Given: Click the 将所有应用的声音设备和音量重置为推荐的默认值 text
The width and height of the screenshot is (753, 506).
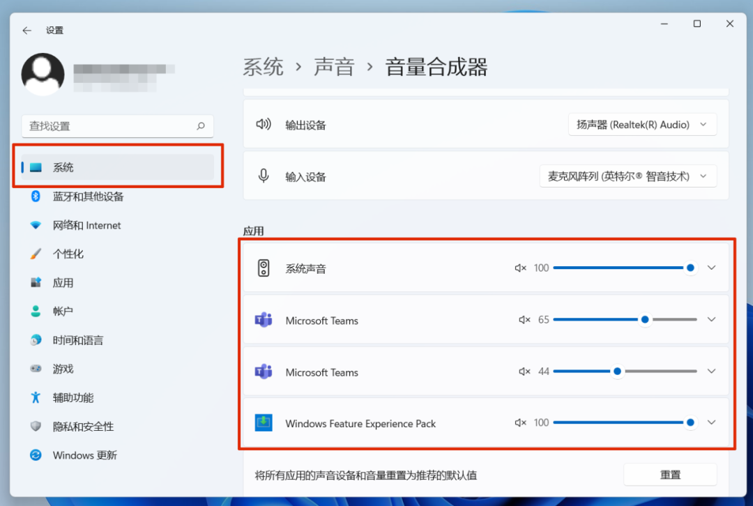Looking at the screenshot, I should pyautogui.click(x=366, y=475).
